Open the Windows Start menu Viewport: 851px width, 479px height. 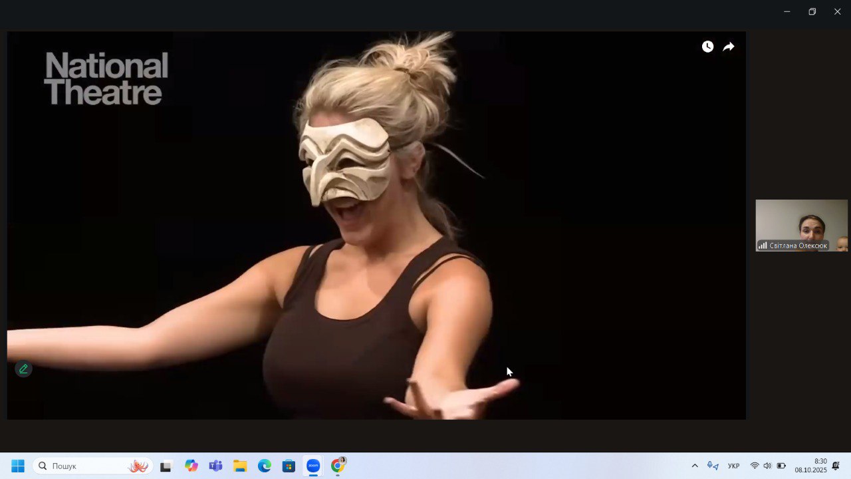18,466
